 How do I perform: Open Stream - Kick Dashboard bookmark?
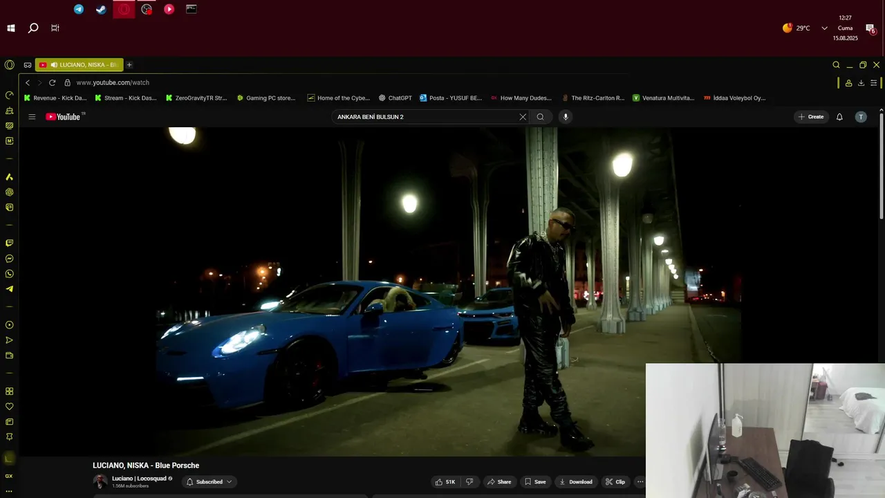coord(126,98)
